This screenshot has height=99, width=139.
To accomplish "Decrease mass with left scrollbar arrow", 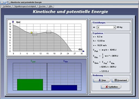I will coord(98,27).
